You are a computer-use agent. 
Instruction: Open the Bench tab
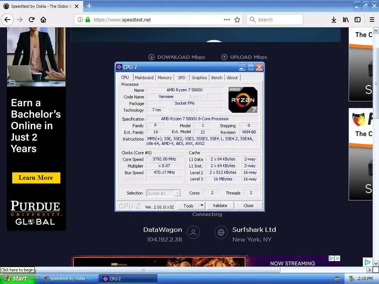tap(217, 78)
